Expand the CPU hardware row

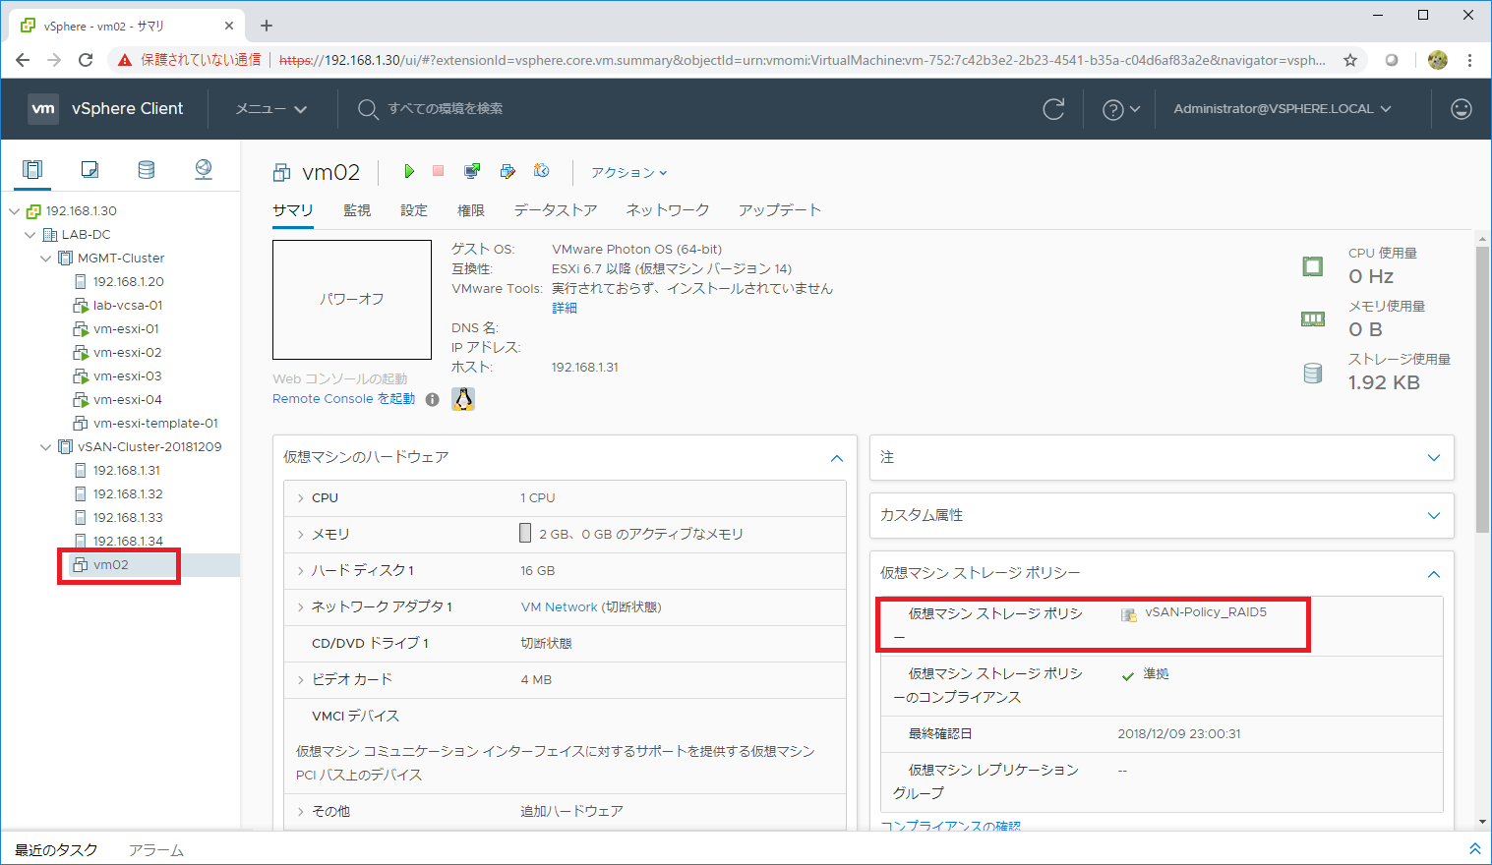click(300, 498)
